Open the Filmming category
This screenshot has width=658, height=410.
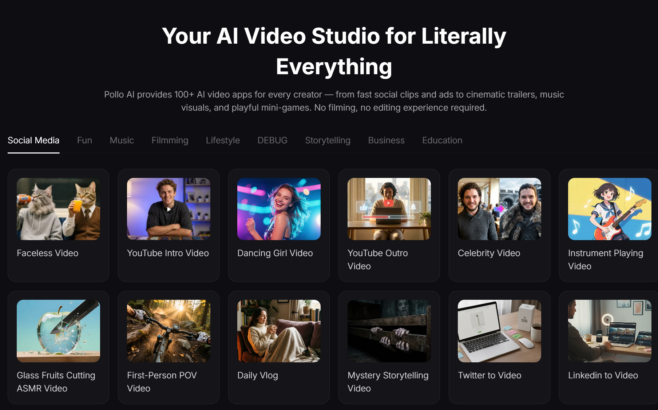click(x=170, y=140)
